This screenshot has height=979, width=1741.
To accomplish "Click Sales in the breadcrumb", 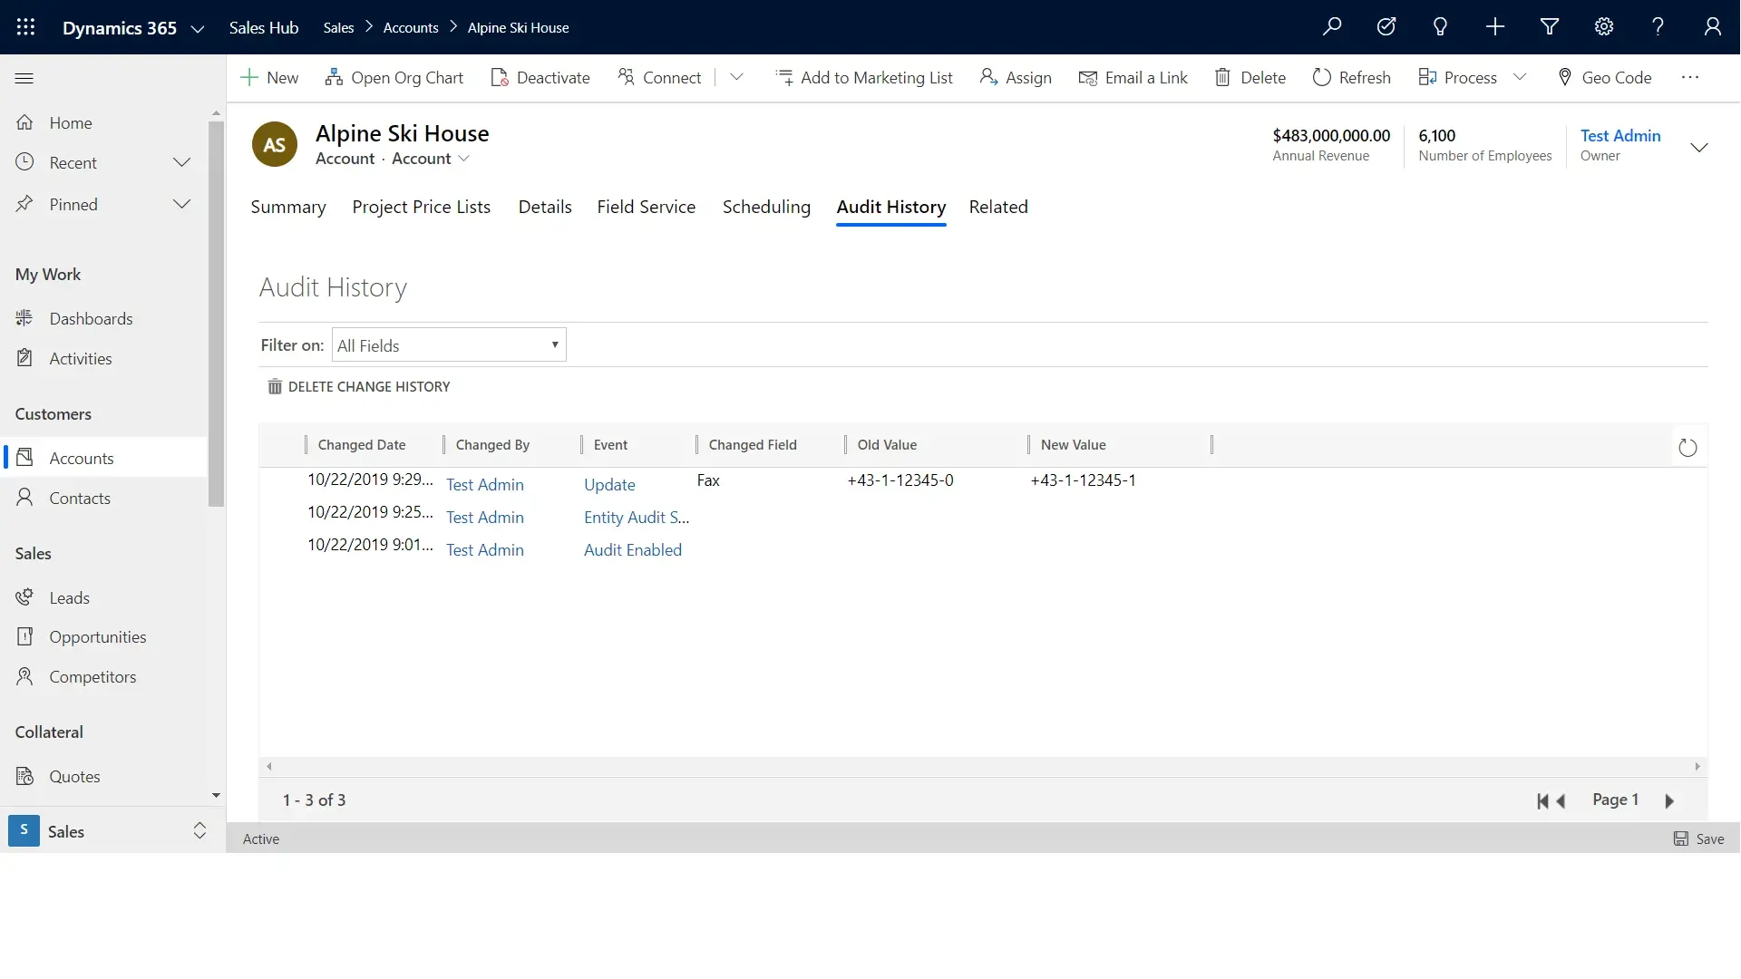I will click(338, 28).
